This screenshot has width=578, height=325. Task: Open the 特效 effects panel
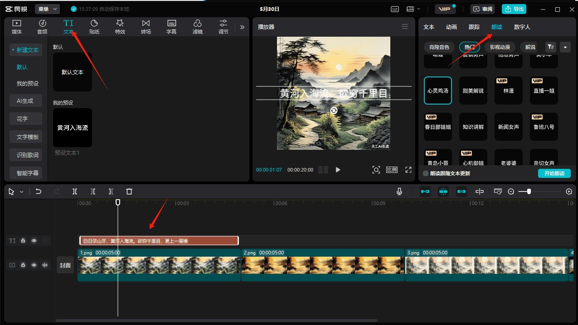[120, 27]
